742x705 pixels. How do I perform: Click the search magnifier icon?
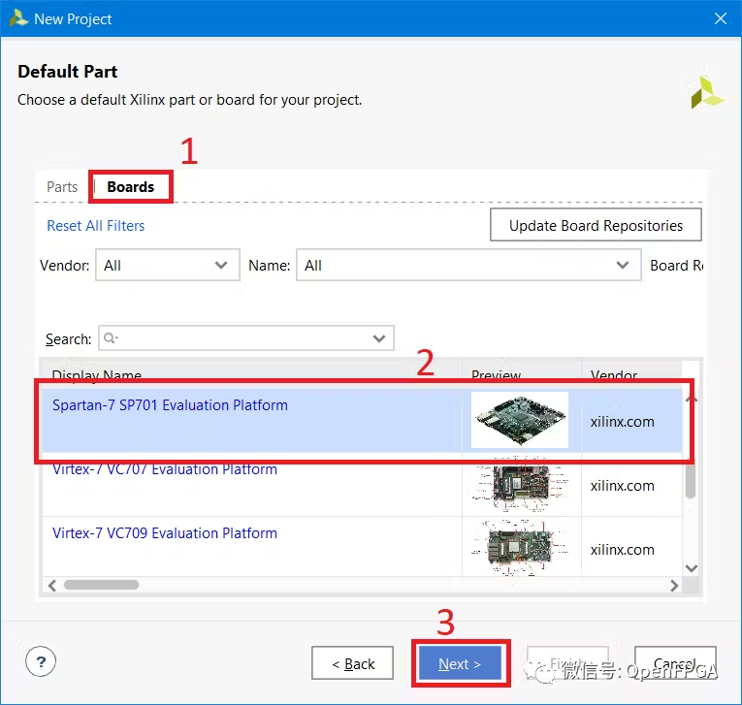pos(110,337)
